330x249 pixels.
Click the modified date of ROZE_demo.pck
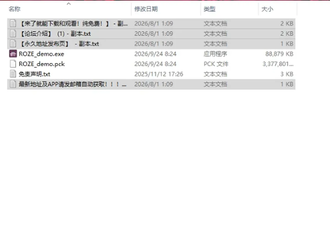tap(155, 64)
